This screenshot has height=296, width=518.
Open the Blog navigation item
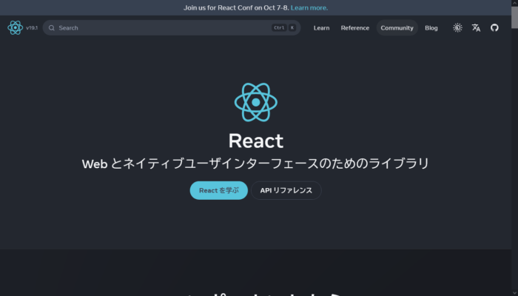pyautogui.click(x=431, y=28)
